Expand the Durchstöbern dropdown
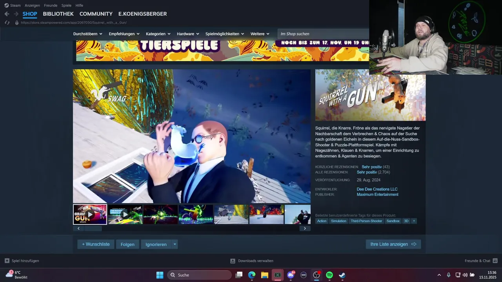Viewport: 502px width, 282px height. (x=87, y=34)
